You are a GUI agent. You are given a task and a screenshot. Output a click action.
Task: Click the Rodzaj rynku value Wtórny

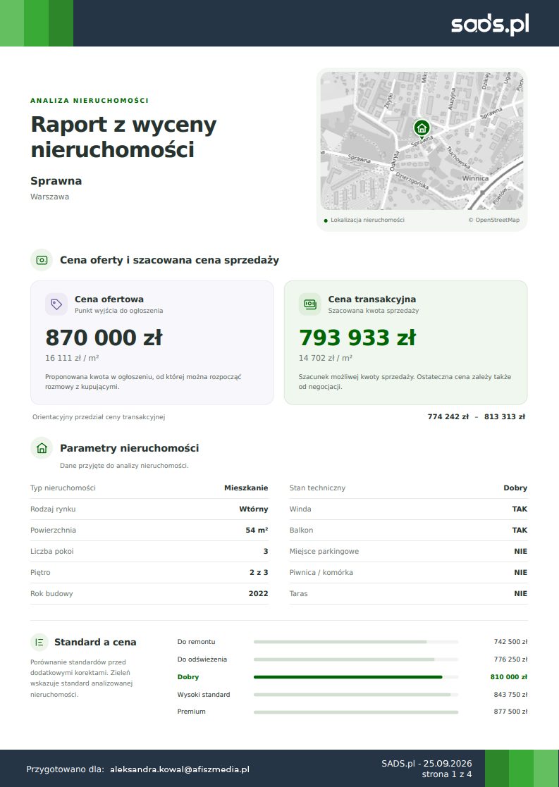tap(254, 509)
